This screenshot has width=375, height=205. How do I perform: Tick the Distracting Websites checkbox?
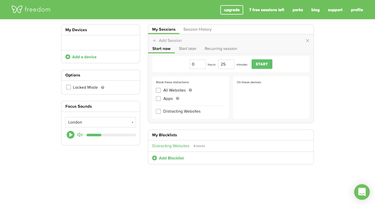tap(158, 111)
